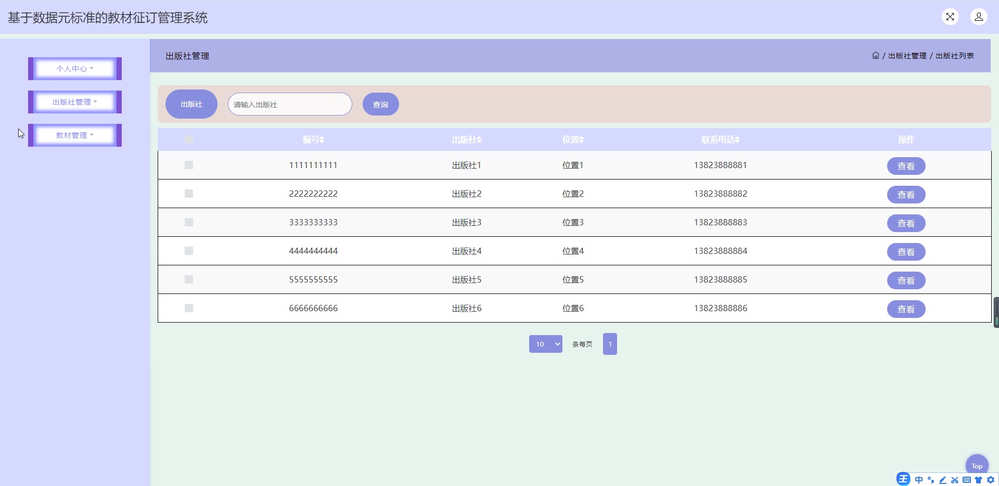This screenshot has height=486, width=999.
Task: Expand the 个人中心 sidebar menu
Action: [75, 69]
